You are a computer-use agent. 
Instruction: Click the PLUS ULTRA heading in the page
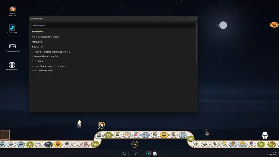pos(37,61)
